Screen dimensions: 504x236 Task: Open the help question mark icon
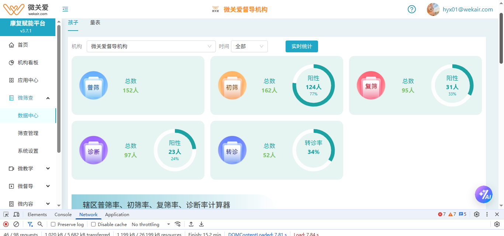pos(411,9)
